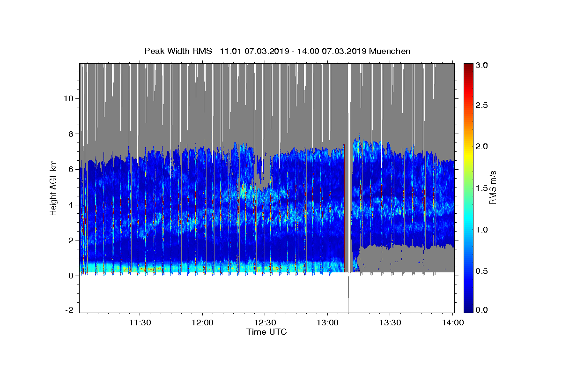Click the 13:30 time tick label
The image size is (562, 375).
pos(390,322)
